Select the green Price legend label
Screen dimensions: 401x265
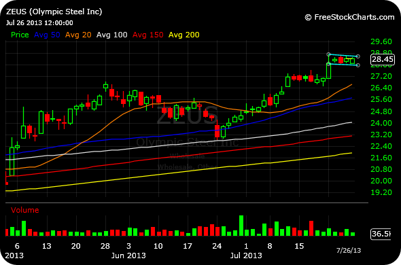coord(20,35)
